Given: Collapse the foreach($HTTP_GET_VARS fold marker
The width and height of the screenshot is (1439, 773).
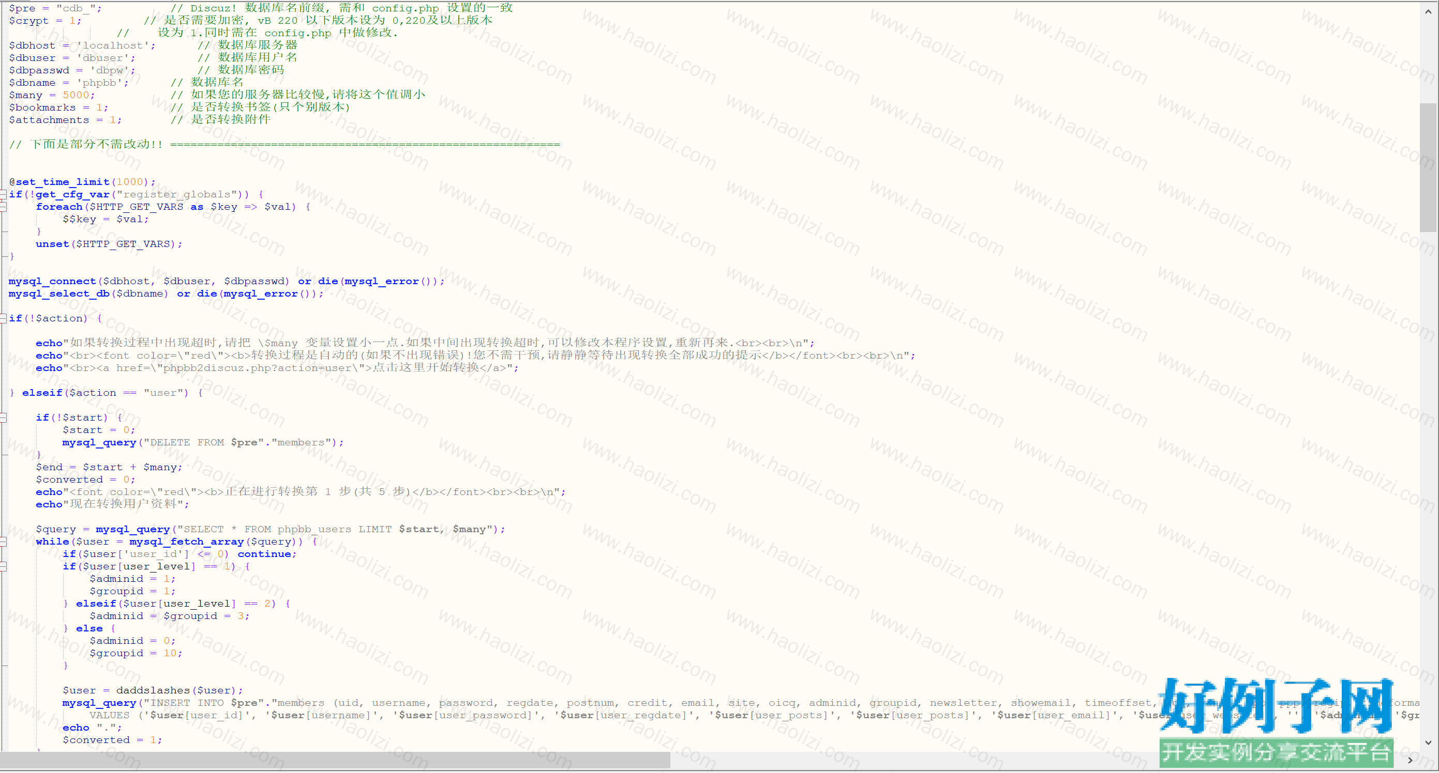Looking at the screenshot, I should tap(3, 207).
